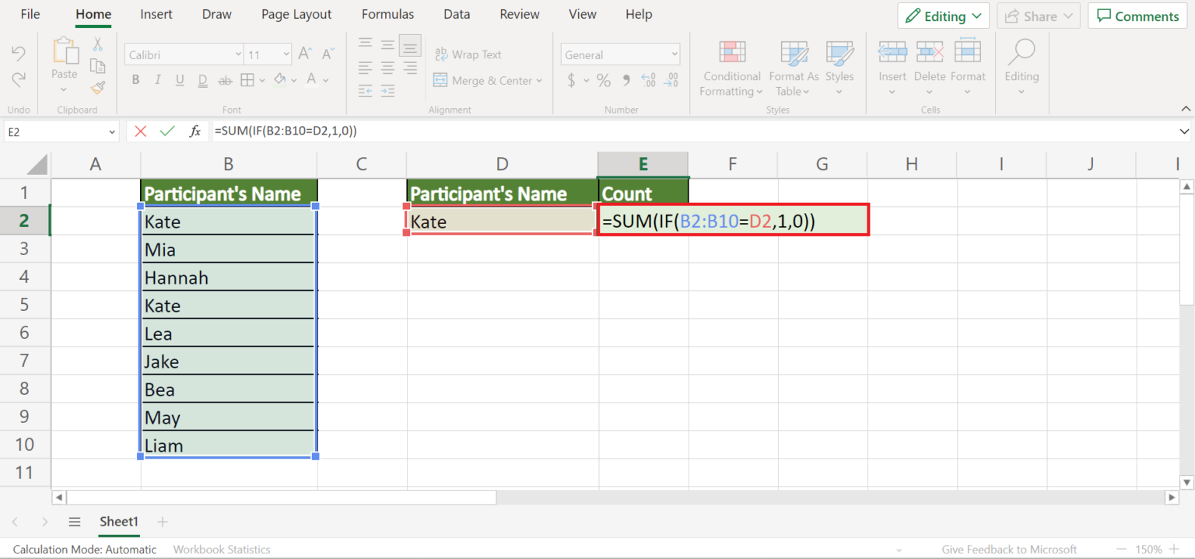Open the Name Box dropdown arrow
Viewport: 1195px width, 559px height.
click(x=112, y=132)
